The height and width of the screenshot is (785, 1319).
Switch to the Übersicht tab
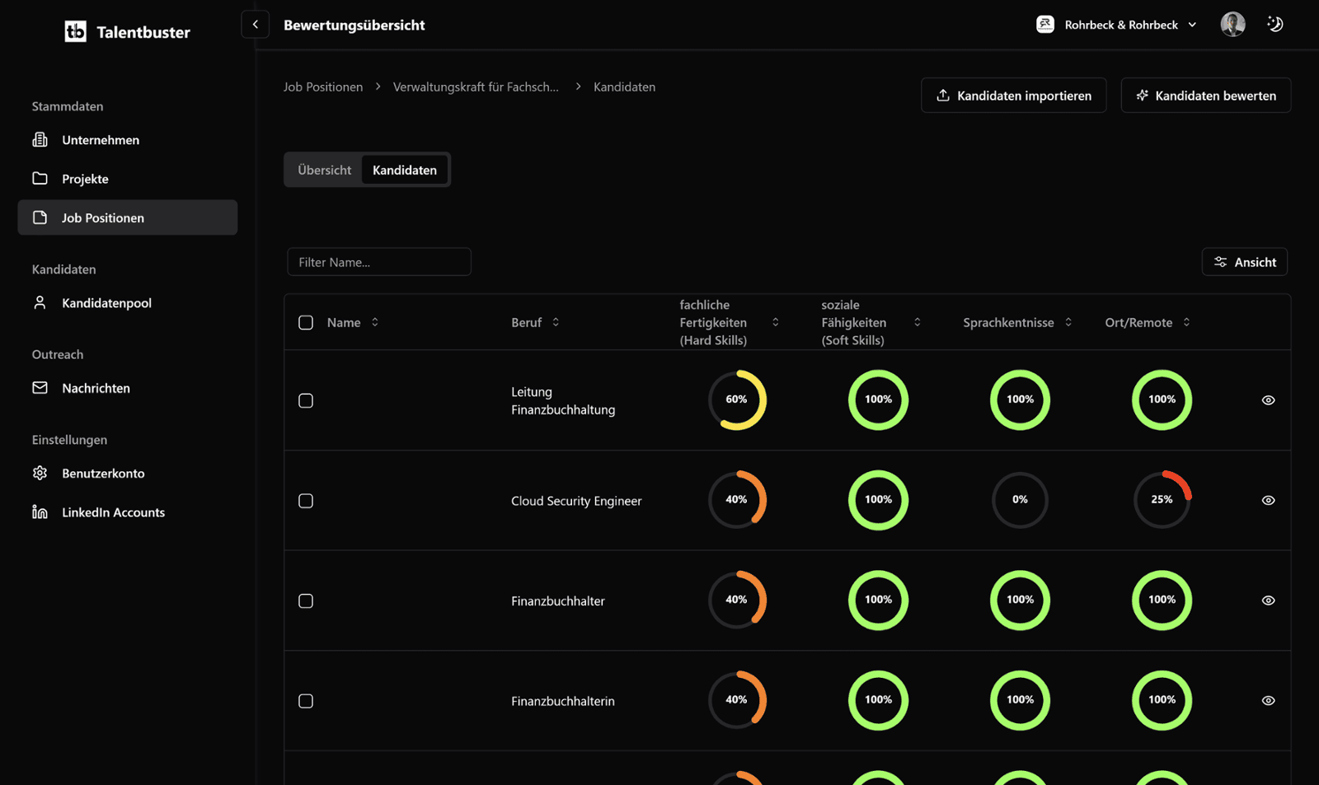click(x=324, y=170)
